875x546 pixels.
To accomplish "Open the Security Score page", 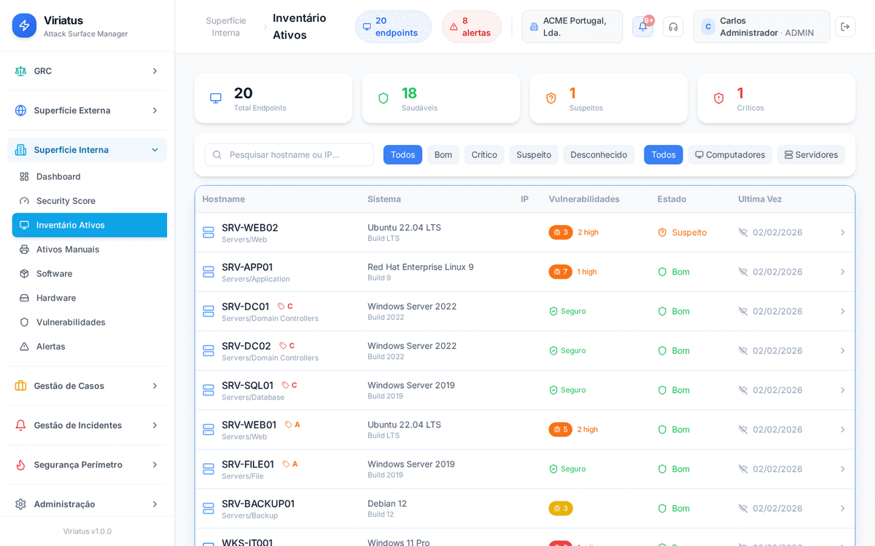I will point(66,200).
